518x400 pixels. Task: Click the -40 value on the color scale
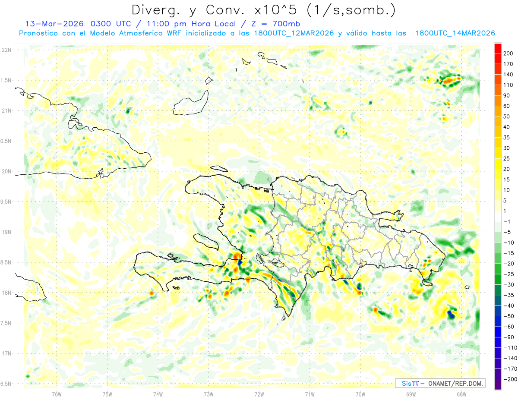508,306
